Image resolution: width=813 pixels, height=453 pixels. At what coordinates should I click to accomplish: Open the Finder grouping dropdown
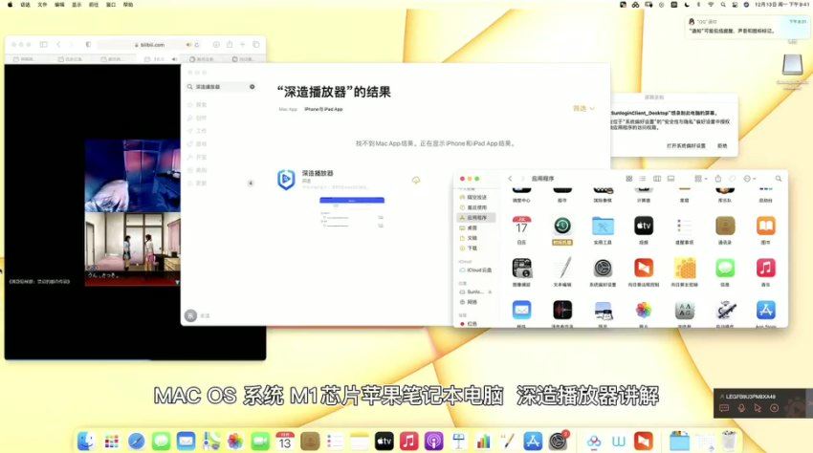(x=701, y=179)
